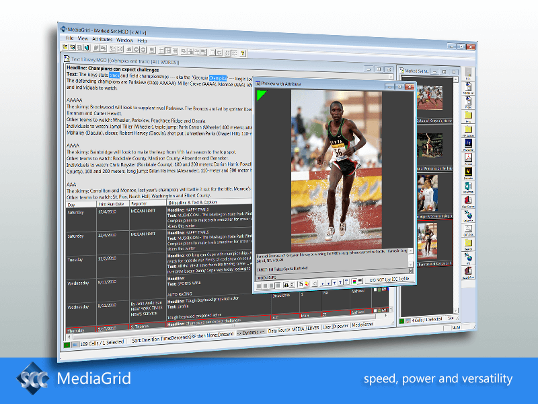
Task: Click green status icon in main status bar
Action: point(67,345)
